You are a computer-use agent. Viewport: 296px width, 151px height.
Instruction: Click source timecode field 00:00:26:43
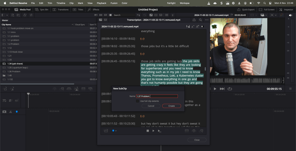pos(240,15)
